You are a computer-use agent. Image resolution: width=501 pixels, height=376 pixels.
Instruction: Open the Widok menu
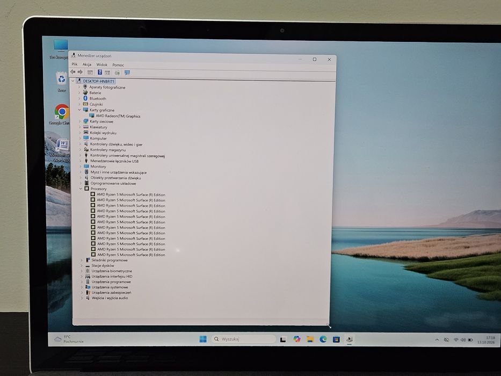pos(102,64)
